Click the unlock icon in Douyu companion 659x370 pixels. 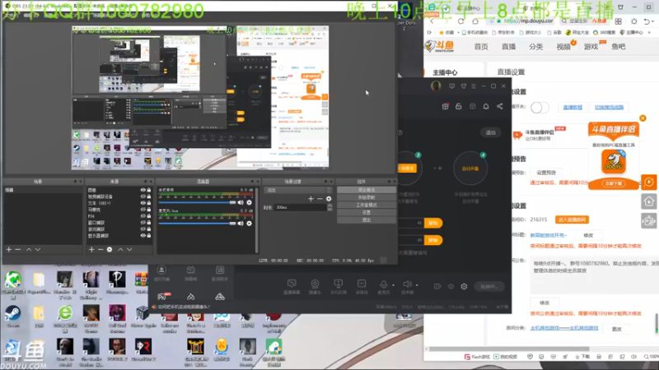(459, 106)
